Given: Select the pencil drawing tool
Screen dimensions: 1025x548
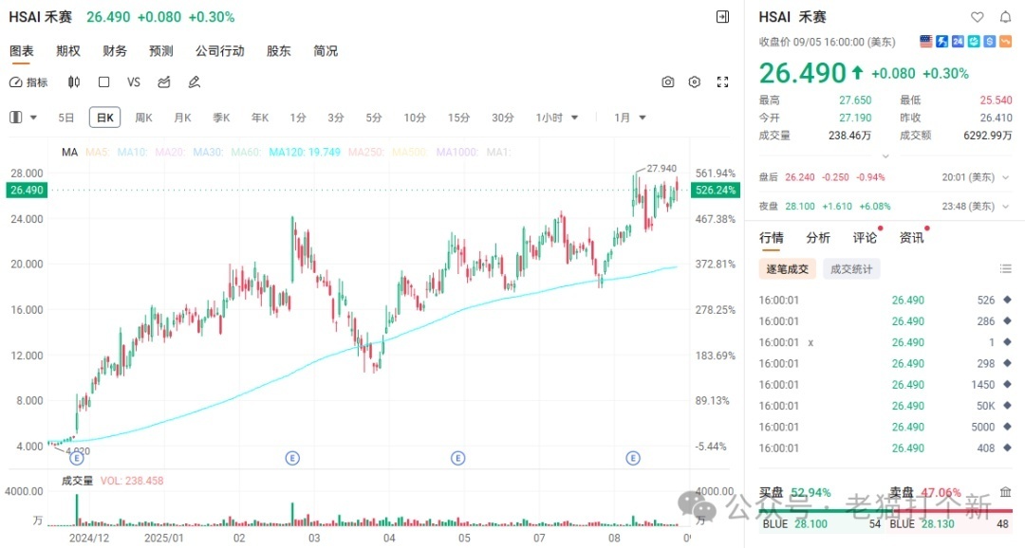Looking at the screenshot, I should pos(195,82).
